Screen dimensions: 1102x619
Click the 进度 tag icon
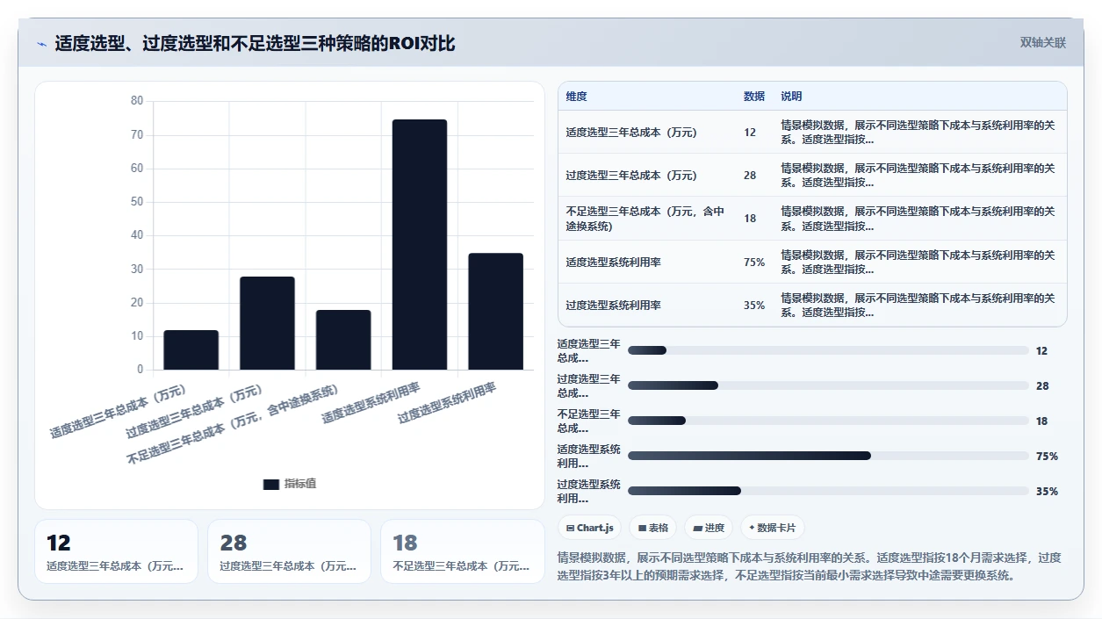pos(698,528)
